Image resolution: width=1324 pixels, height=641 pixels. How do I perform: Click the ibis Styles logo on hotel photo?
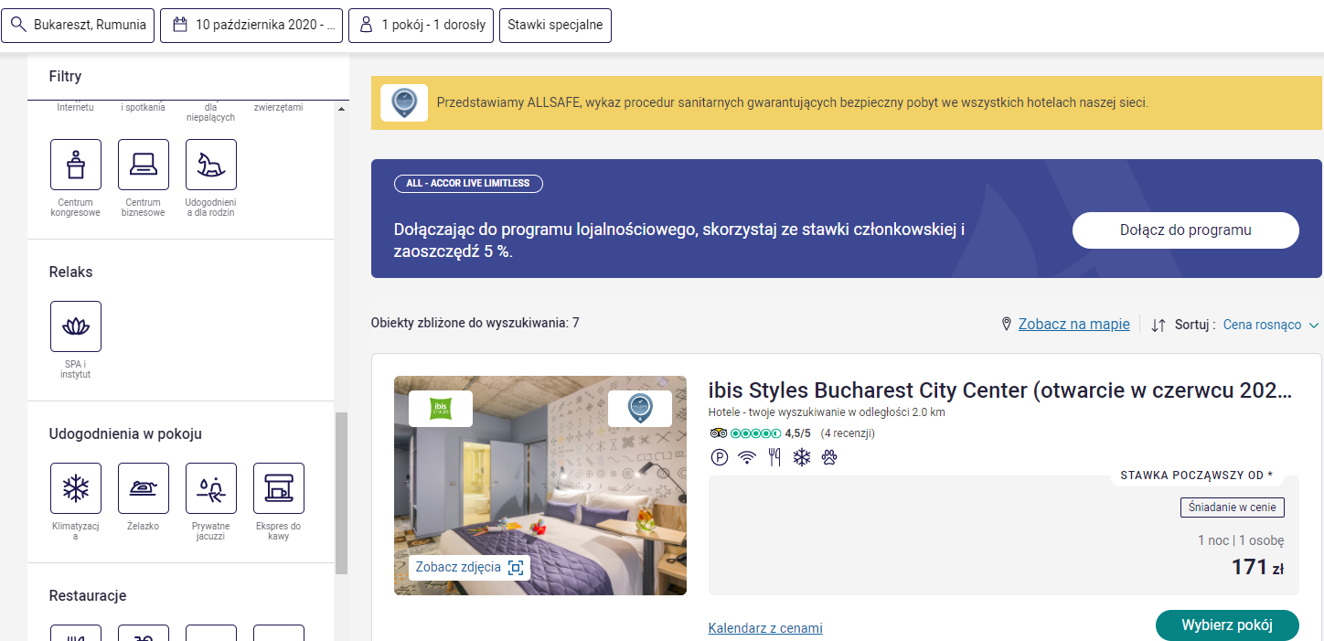pos(441,409)
